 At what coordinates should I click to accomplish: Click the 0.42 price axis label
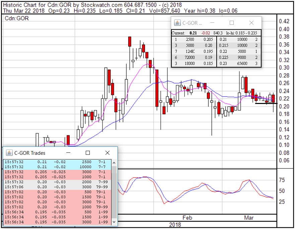click(x=284, y=21)
